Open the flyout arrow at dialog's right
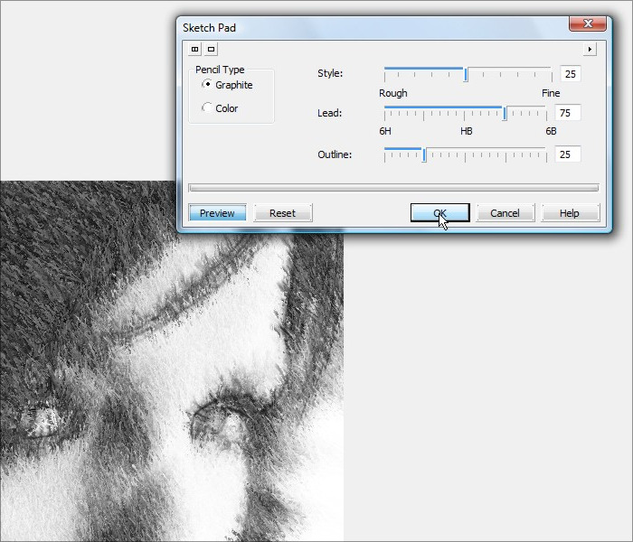 point(590,49)
